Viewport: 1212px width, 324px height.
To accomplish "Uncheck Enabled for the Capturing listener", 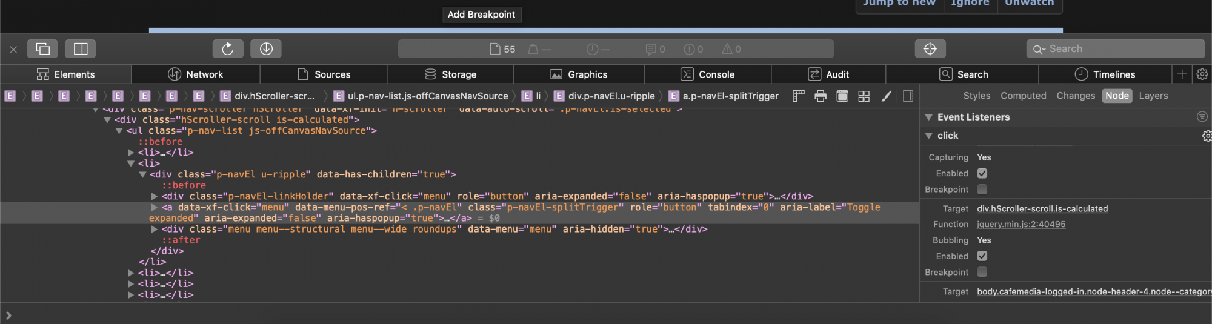I will coord(982,173).
